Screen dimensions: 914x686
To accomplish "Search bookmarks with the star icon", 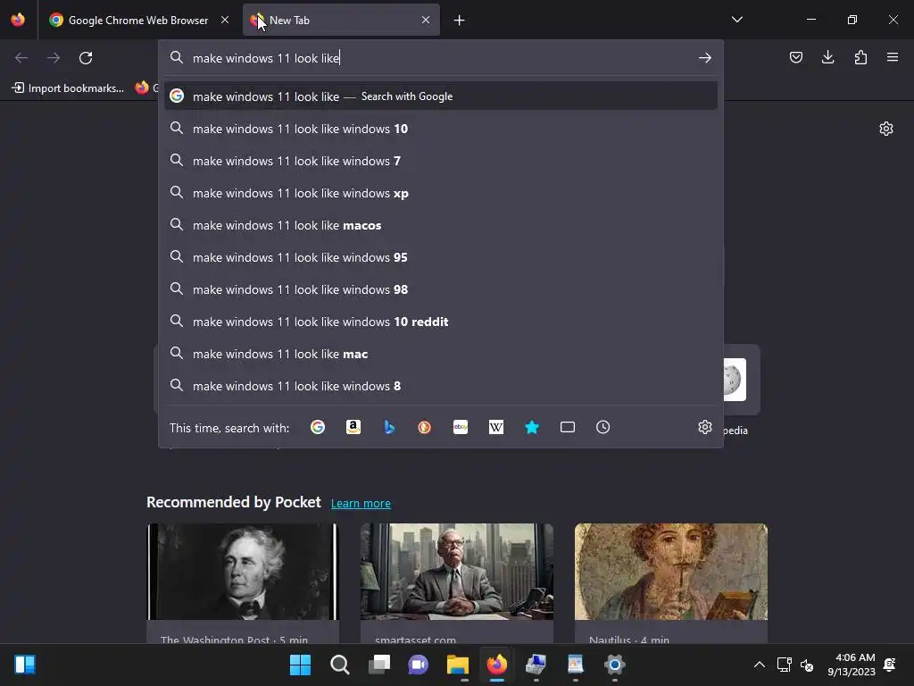I will 532,428.
